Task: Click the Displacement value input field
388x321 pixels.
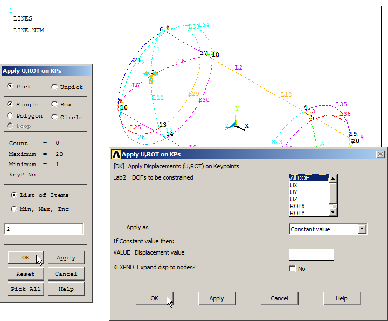Action: pos(311,255)
